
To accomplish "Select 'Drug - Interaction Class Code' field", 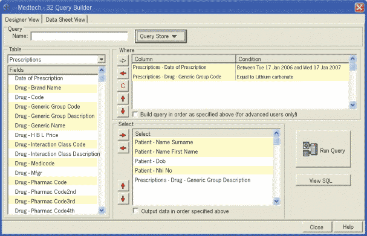I will click(53, 145).
